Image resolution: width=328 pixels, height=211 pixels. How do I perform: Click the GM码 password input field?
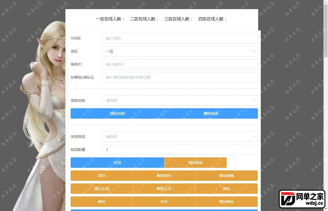click(x=180, y=38)
